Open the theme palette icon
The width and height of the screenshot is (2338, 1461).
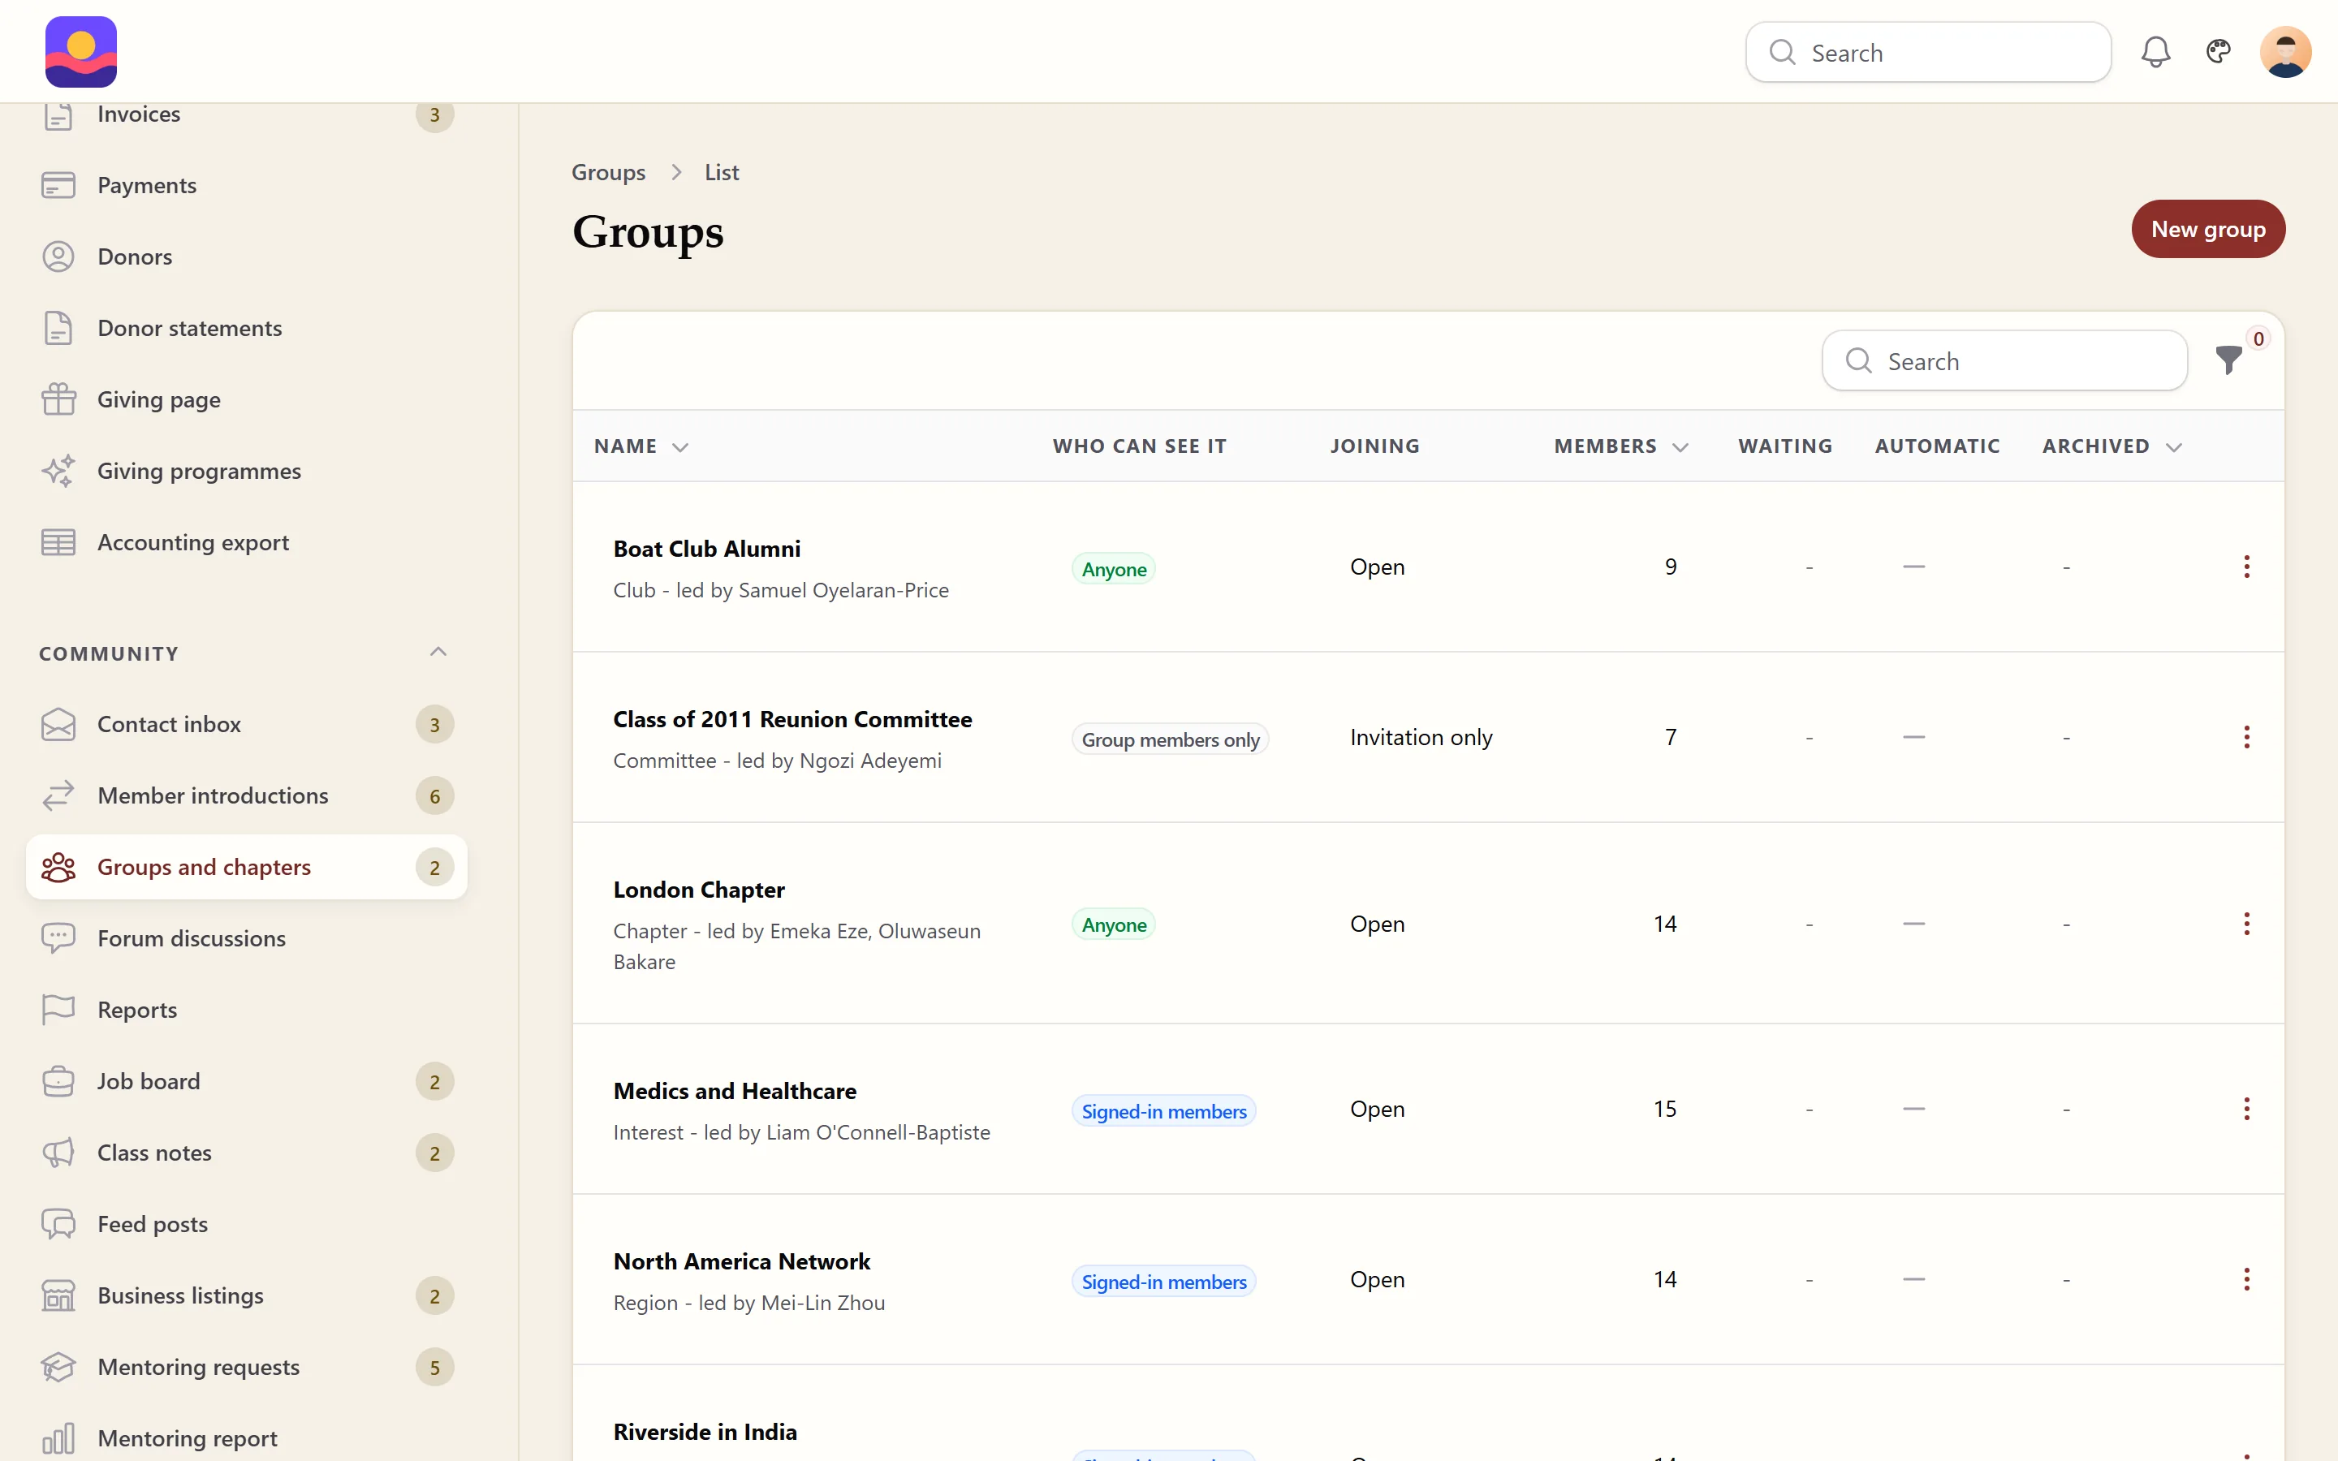coord(2218,51)
